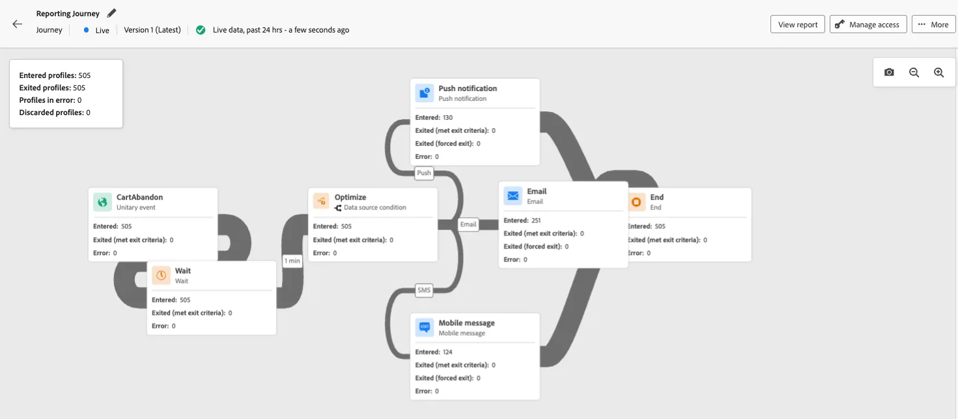Screen dimensions: 958x419
Task: Select the SMS path label
Action: [x=424, y=291]
